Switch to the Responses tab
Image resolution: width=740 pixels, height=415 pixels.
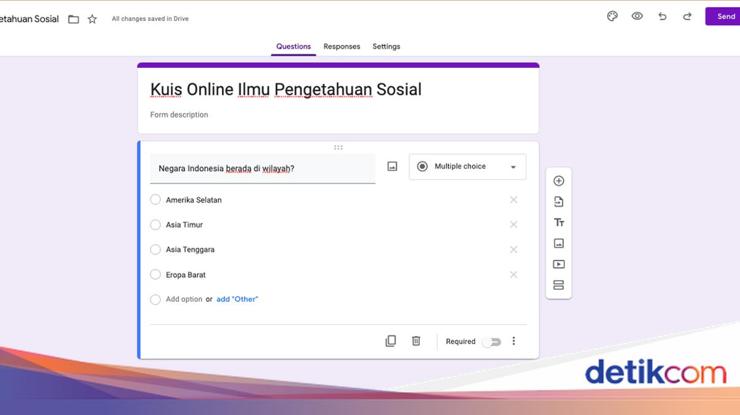tap(342, 47)
